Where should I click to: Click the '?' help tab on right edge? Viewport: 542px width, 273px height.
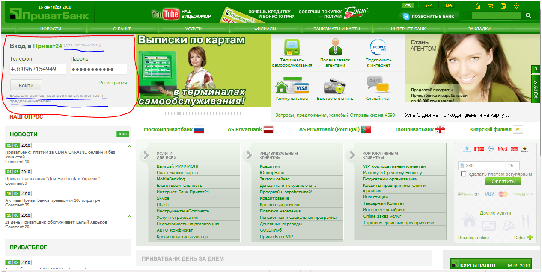click(x=536, y=70)
